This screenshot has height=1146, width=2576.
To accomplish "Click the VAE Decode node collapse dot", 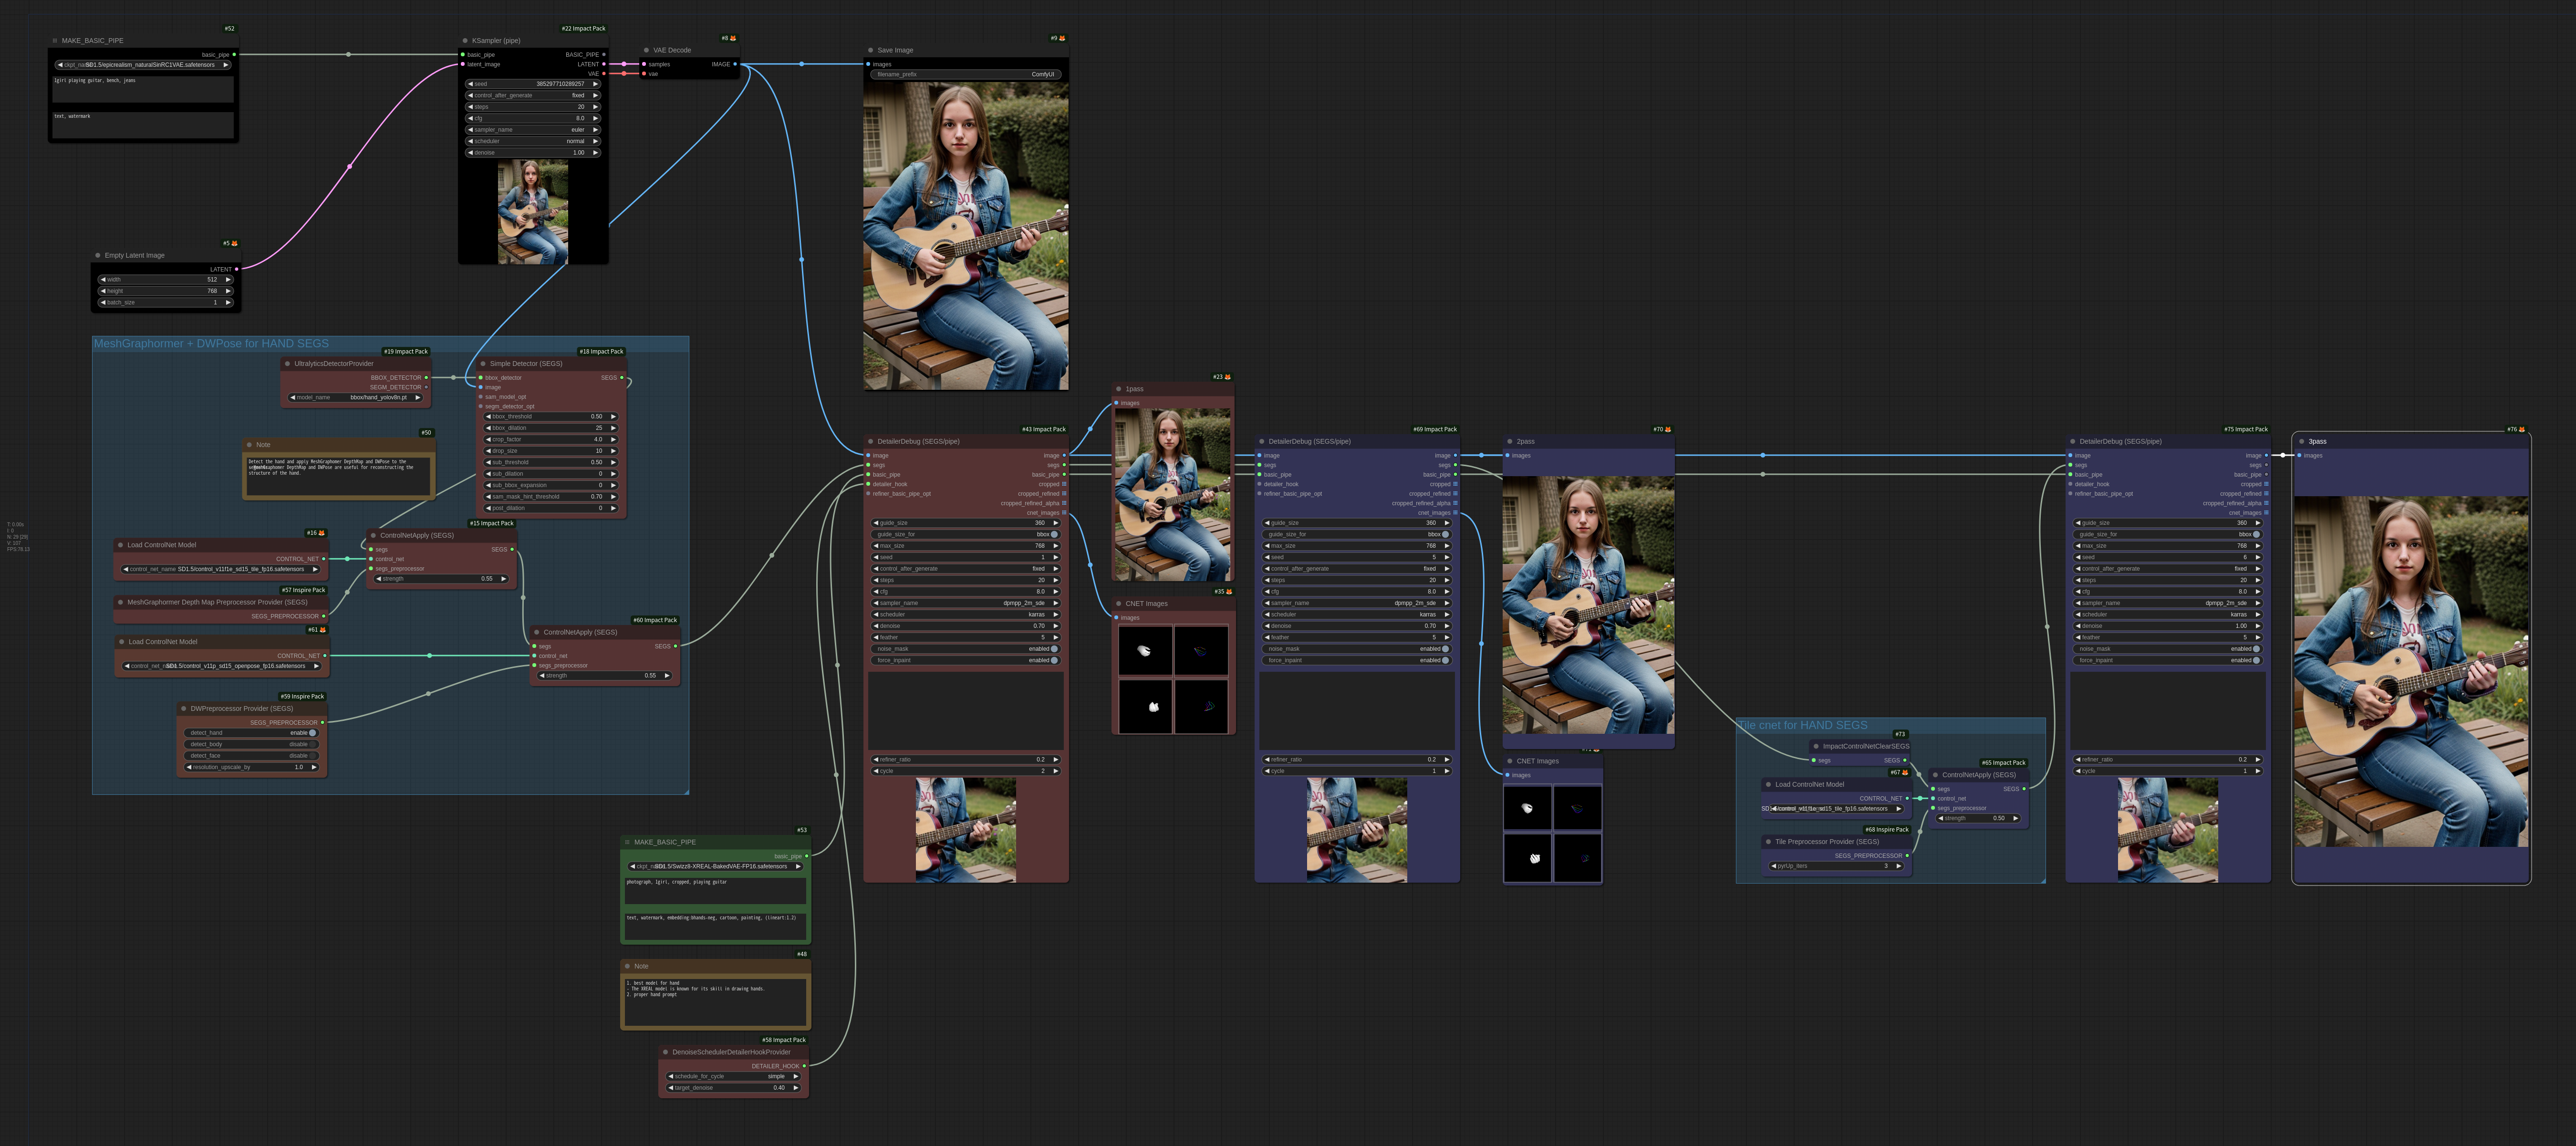I will [x=646, y=50].
